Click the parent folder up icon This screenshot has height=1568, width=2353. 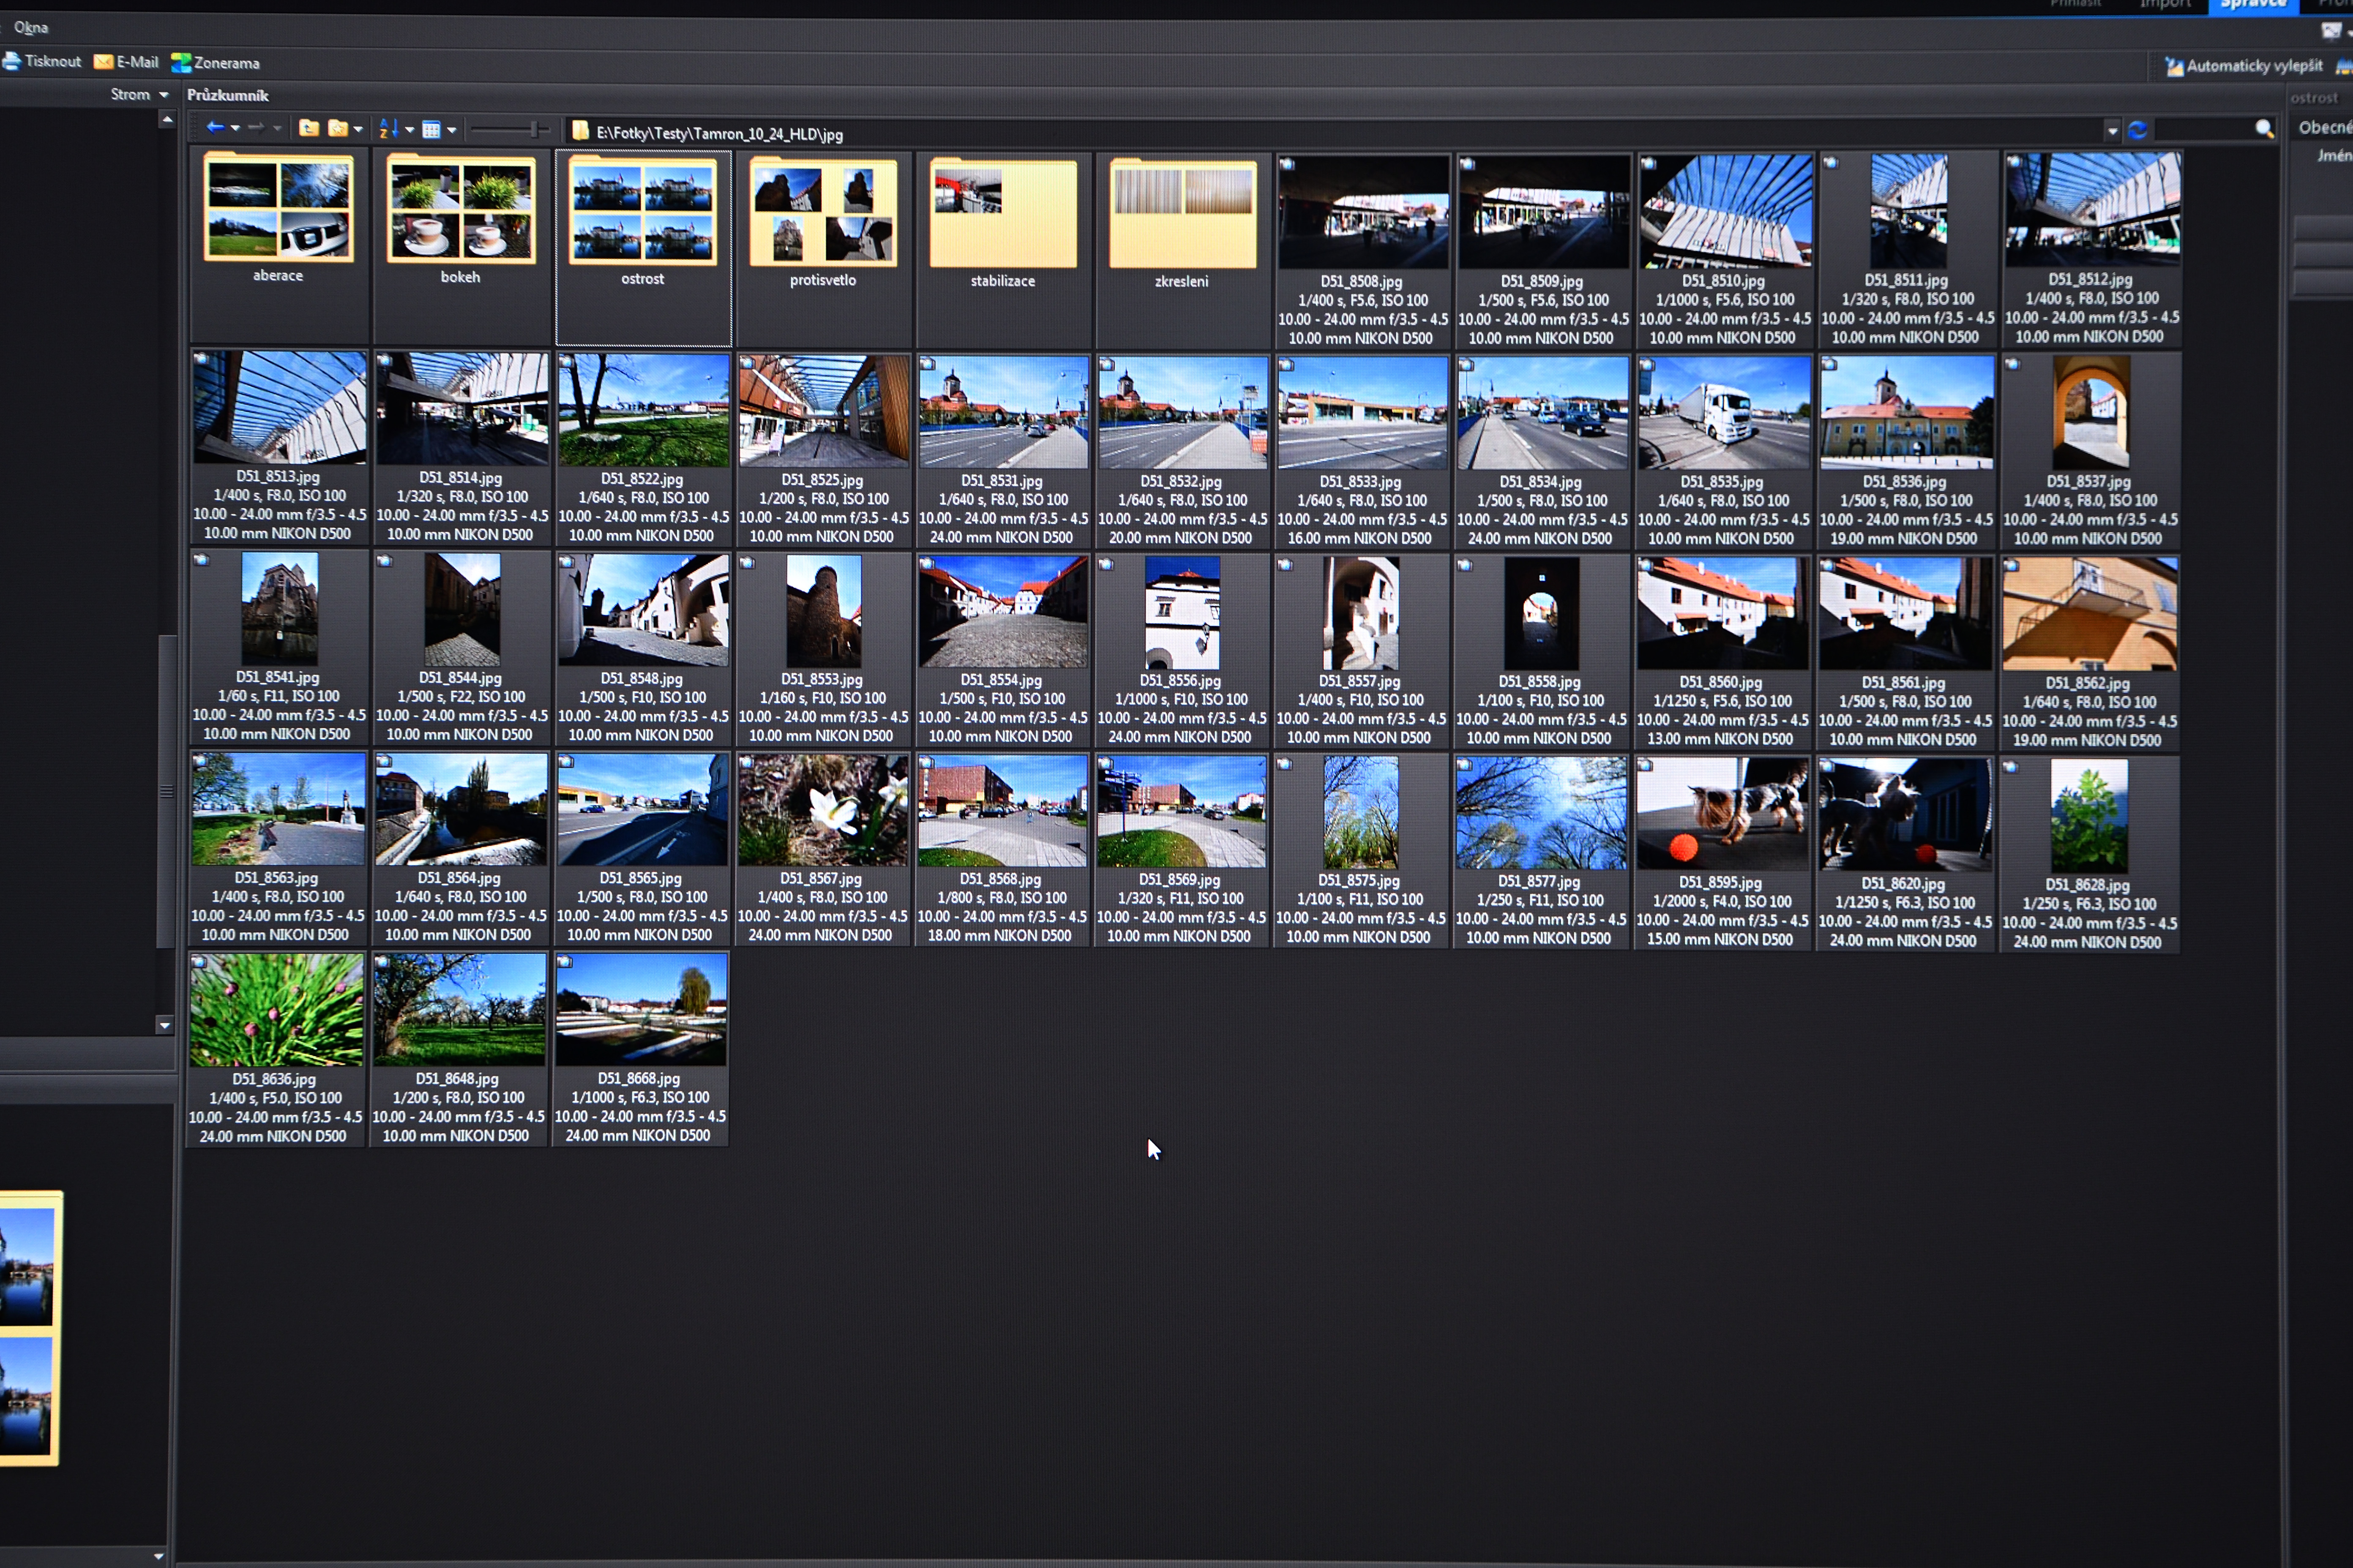pyautogui.click(x=309, y=129)
